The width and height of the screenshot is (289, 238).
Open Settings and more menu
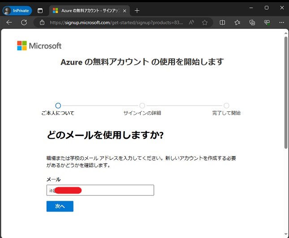pyautogui.click(x=282, y=22)
